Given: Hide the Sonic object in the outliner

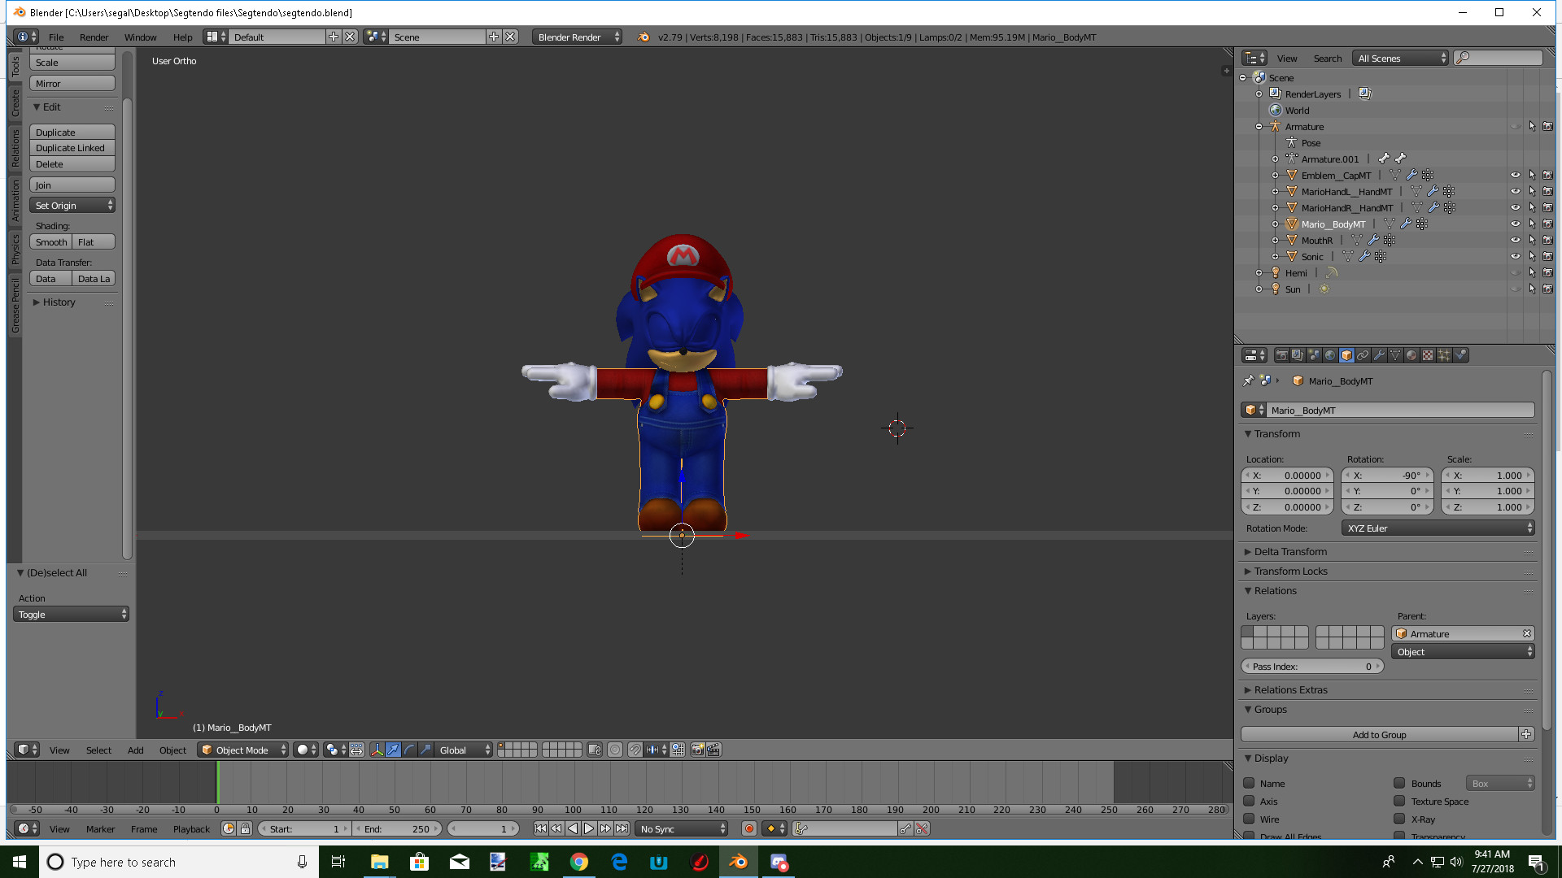Looking at the screenshot, I should point(1516,255).
